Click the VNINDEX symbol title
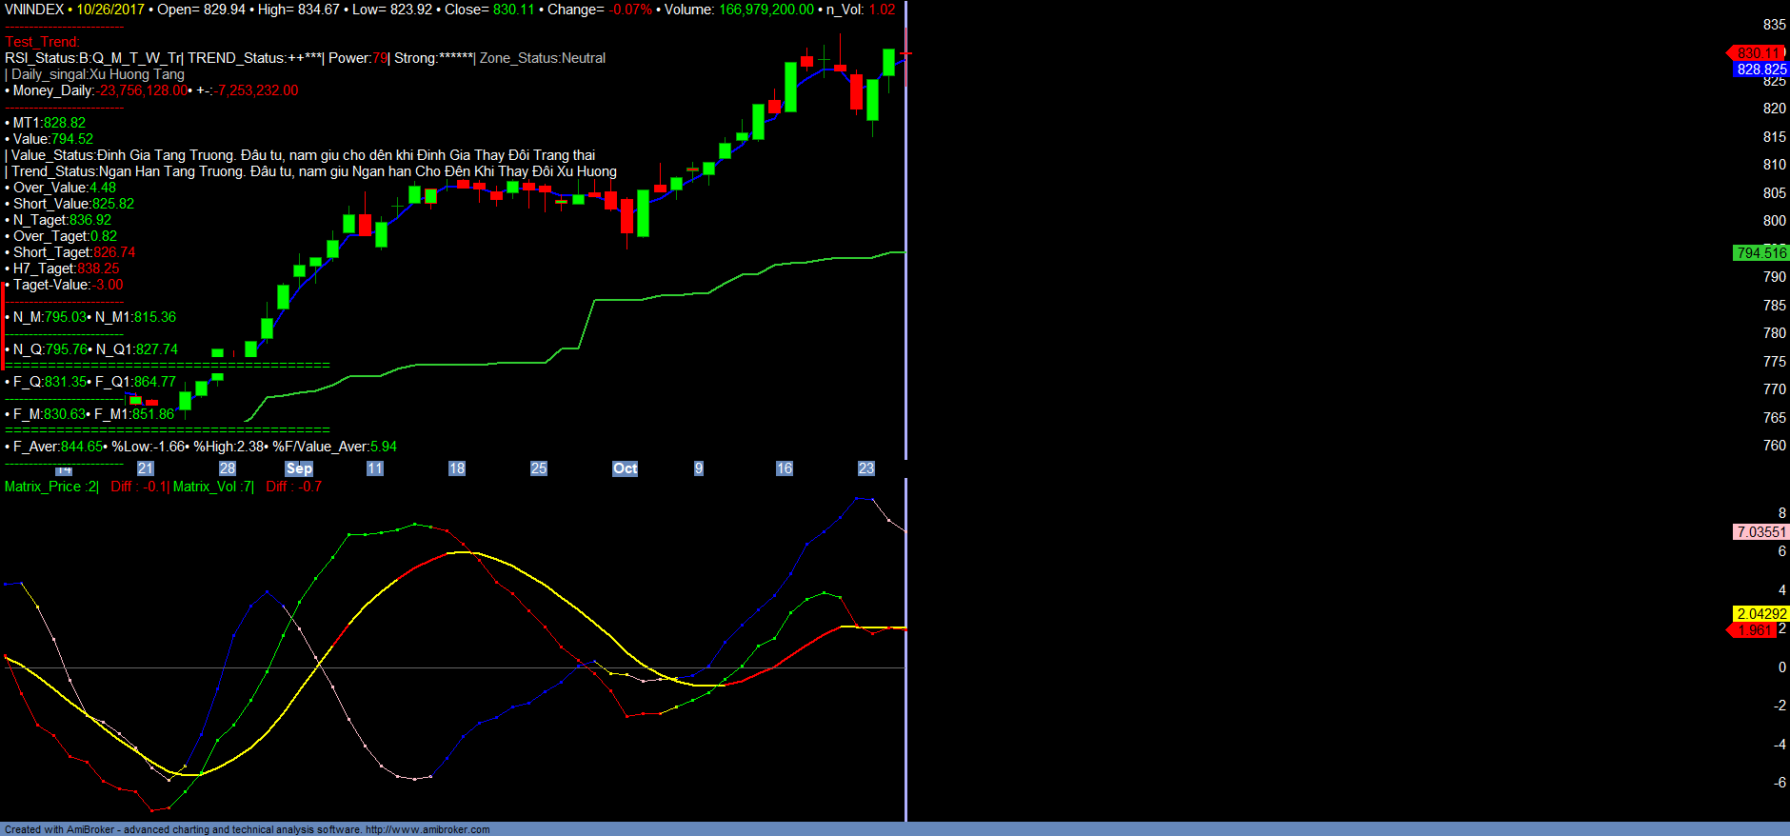Viewport: 1790px width, 836px height. click(34, 10)
